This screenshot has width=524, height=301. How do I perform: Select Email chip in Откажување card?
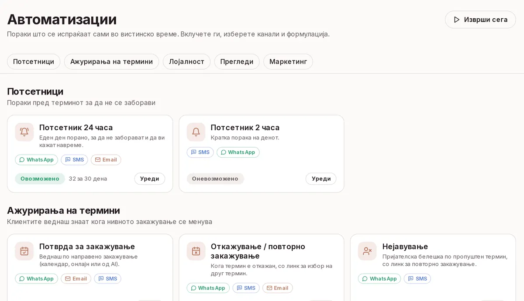coord(278,288)
